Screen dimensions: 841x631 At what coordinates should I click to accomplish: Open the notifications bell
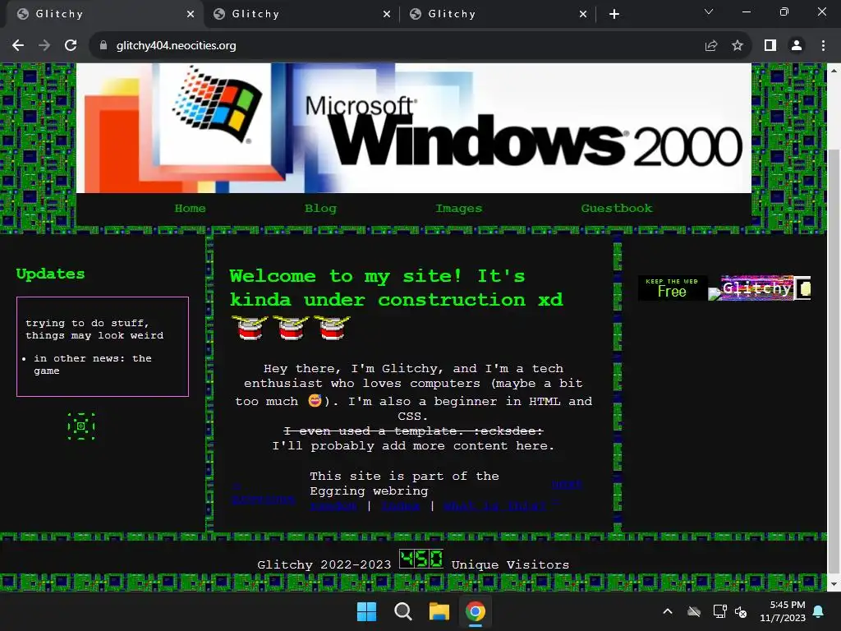[819, 611]
